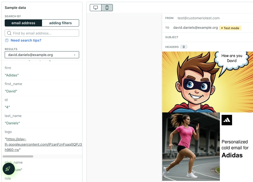The height and width of the screenshot is (182, 253).
Task: Click the superhero cartoon image
Action: click(207, 82)
